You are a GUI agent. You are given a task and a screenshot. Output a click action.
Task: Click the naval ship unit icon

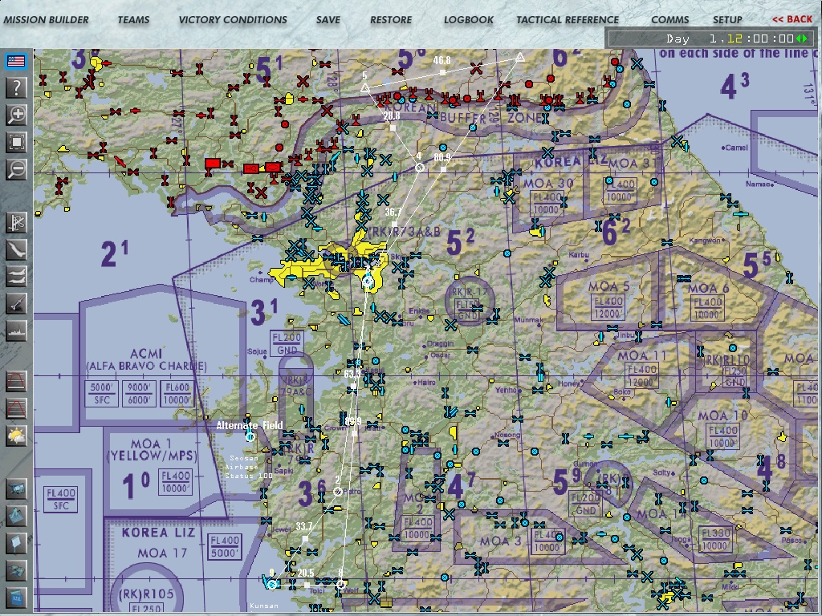(16, 330)
